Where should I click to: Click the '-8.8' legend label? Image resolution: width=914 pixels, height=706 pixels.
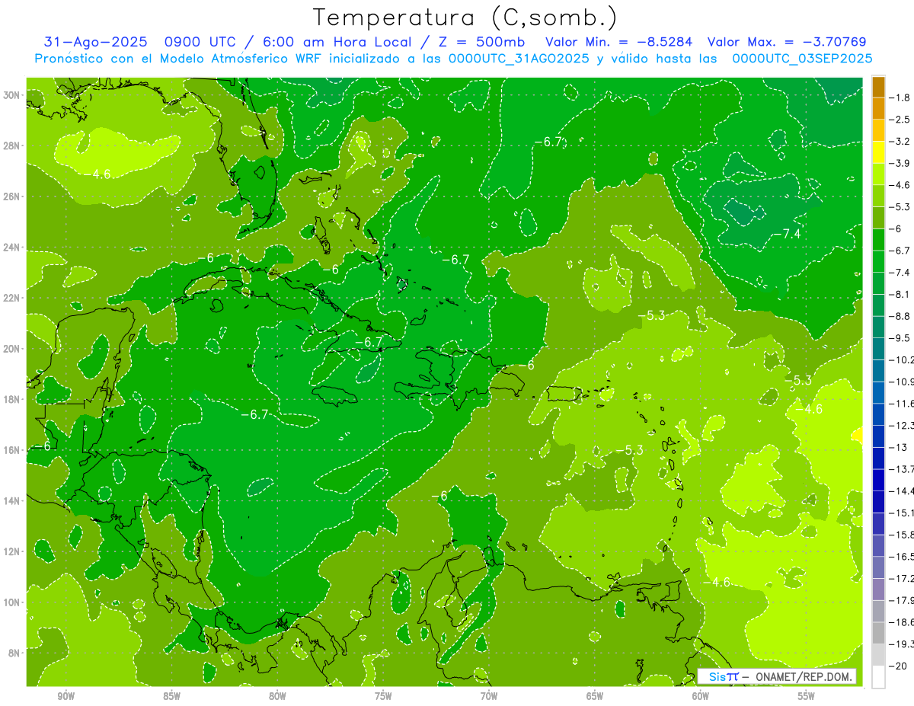[x=900, y=316]
